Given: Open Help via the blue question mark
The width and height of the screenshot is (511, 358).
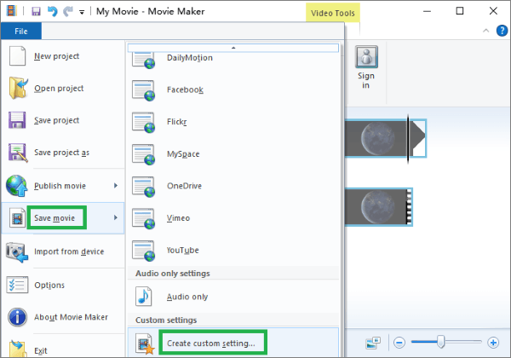Looking at the screenshot, I should (x=502, y=31).
